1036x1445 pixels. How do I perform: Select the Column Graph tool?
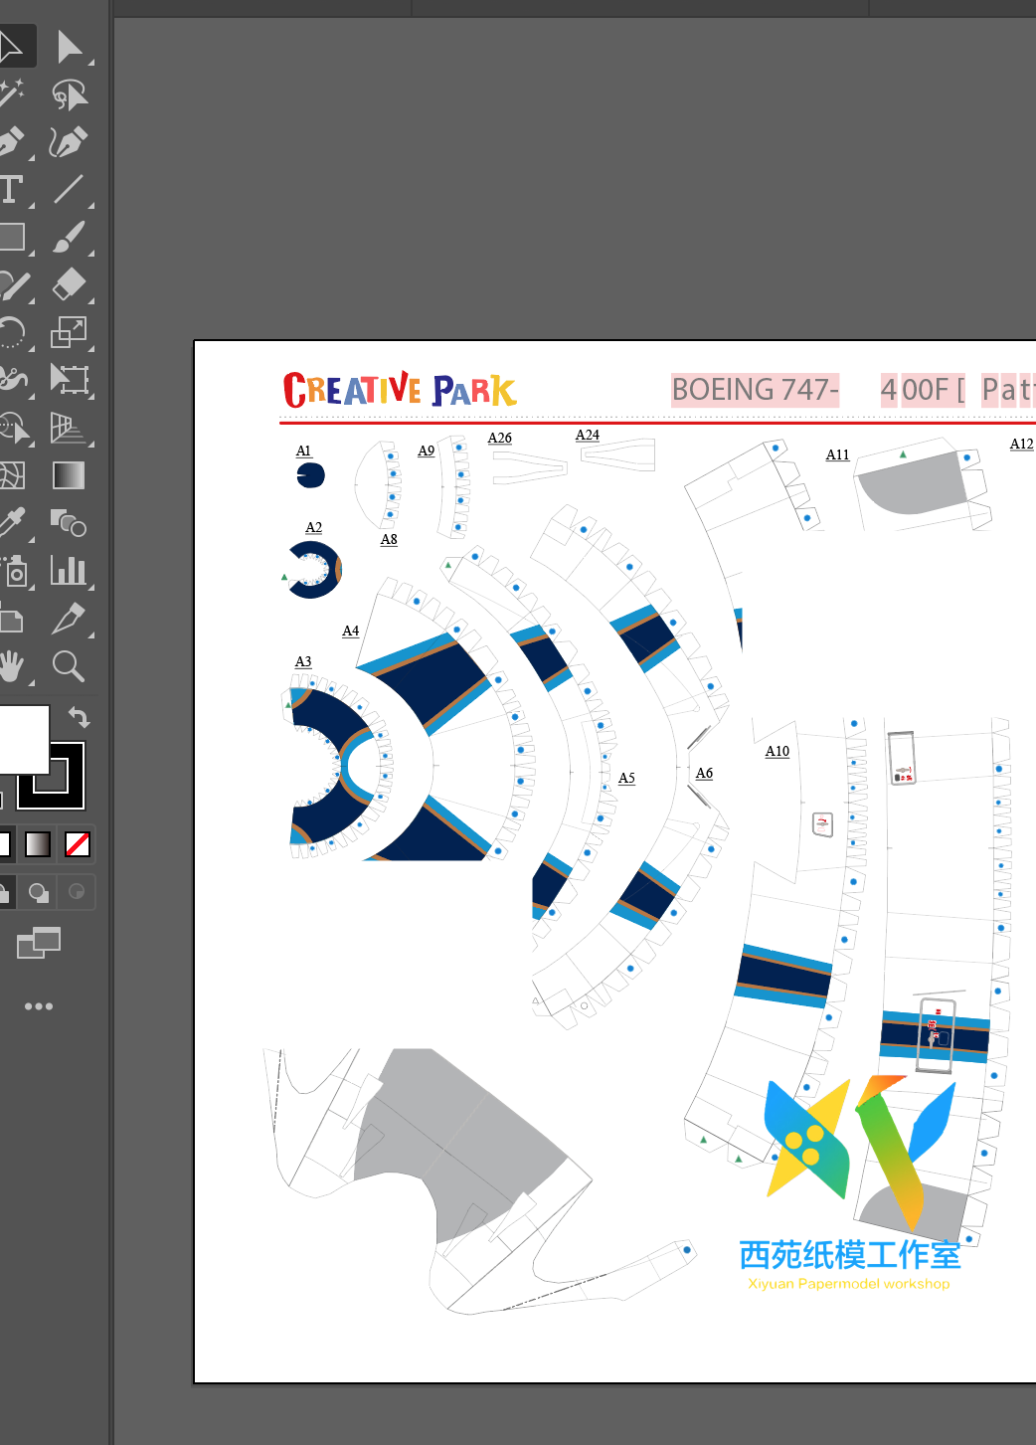(x=70, y=571)
